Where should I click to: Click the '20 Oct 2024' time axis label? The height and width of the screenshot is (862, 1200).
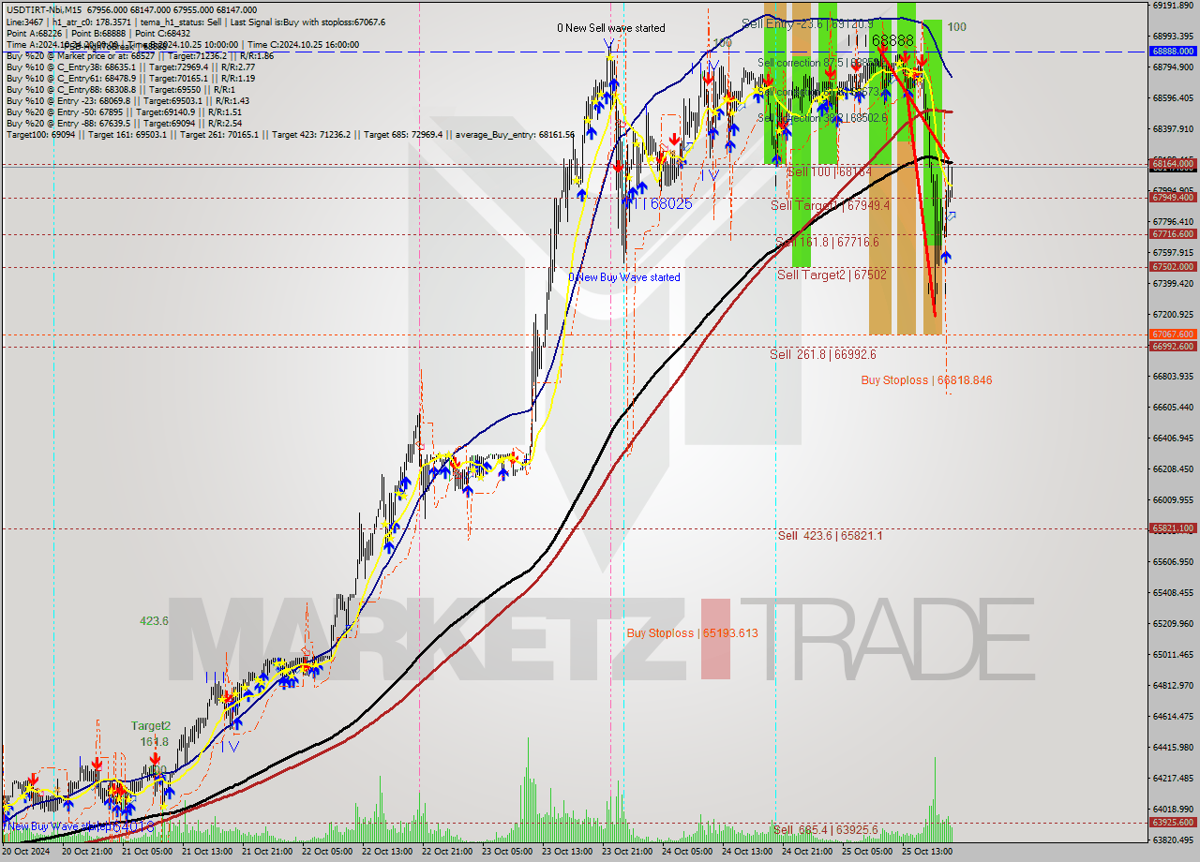click(x=27, y=852)
